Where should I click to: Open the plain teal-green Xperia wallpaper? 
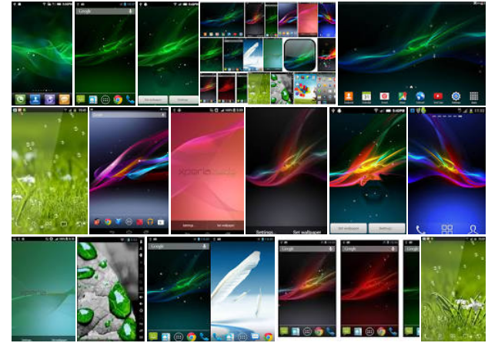(44, 289)
